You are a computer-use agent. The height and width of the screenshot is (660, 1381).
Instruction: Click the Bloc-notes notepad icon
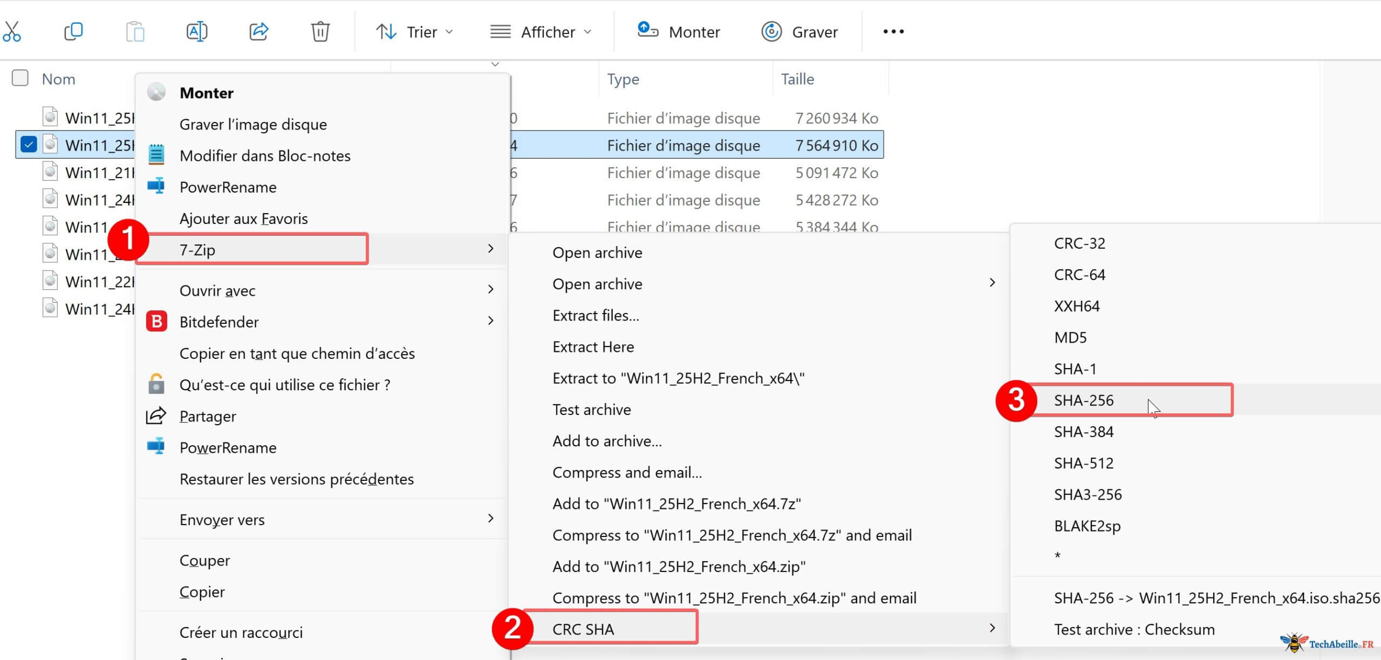(156, 155)
